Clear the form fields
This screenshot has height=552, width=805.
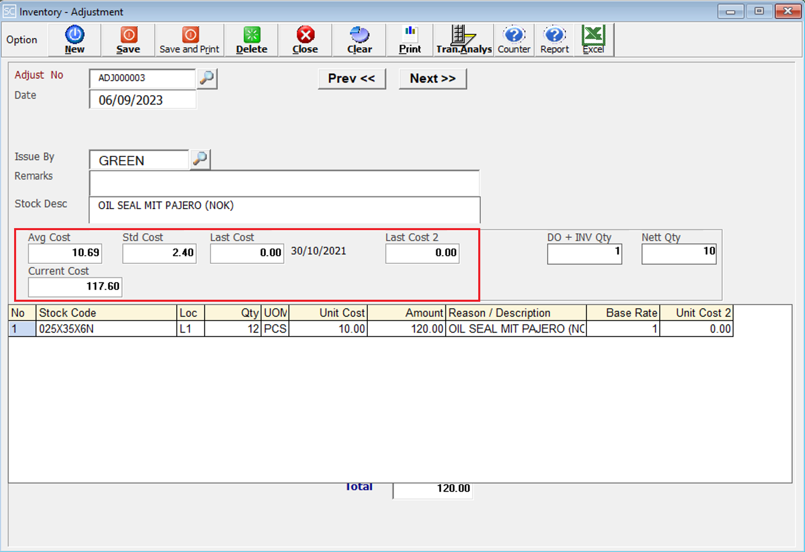[x=359, y=39]
